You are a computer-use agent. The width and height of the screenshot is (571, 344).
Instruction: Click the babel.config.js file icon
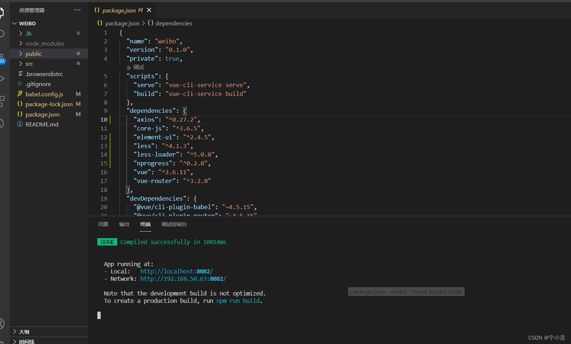pos(20,94)
